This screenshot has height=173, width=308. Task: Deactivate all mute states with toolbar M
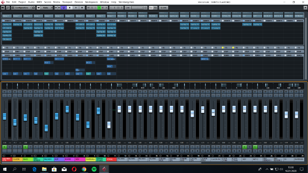[88, 8]
